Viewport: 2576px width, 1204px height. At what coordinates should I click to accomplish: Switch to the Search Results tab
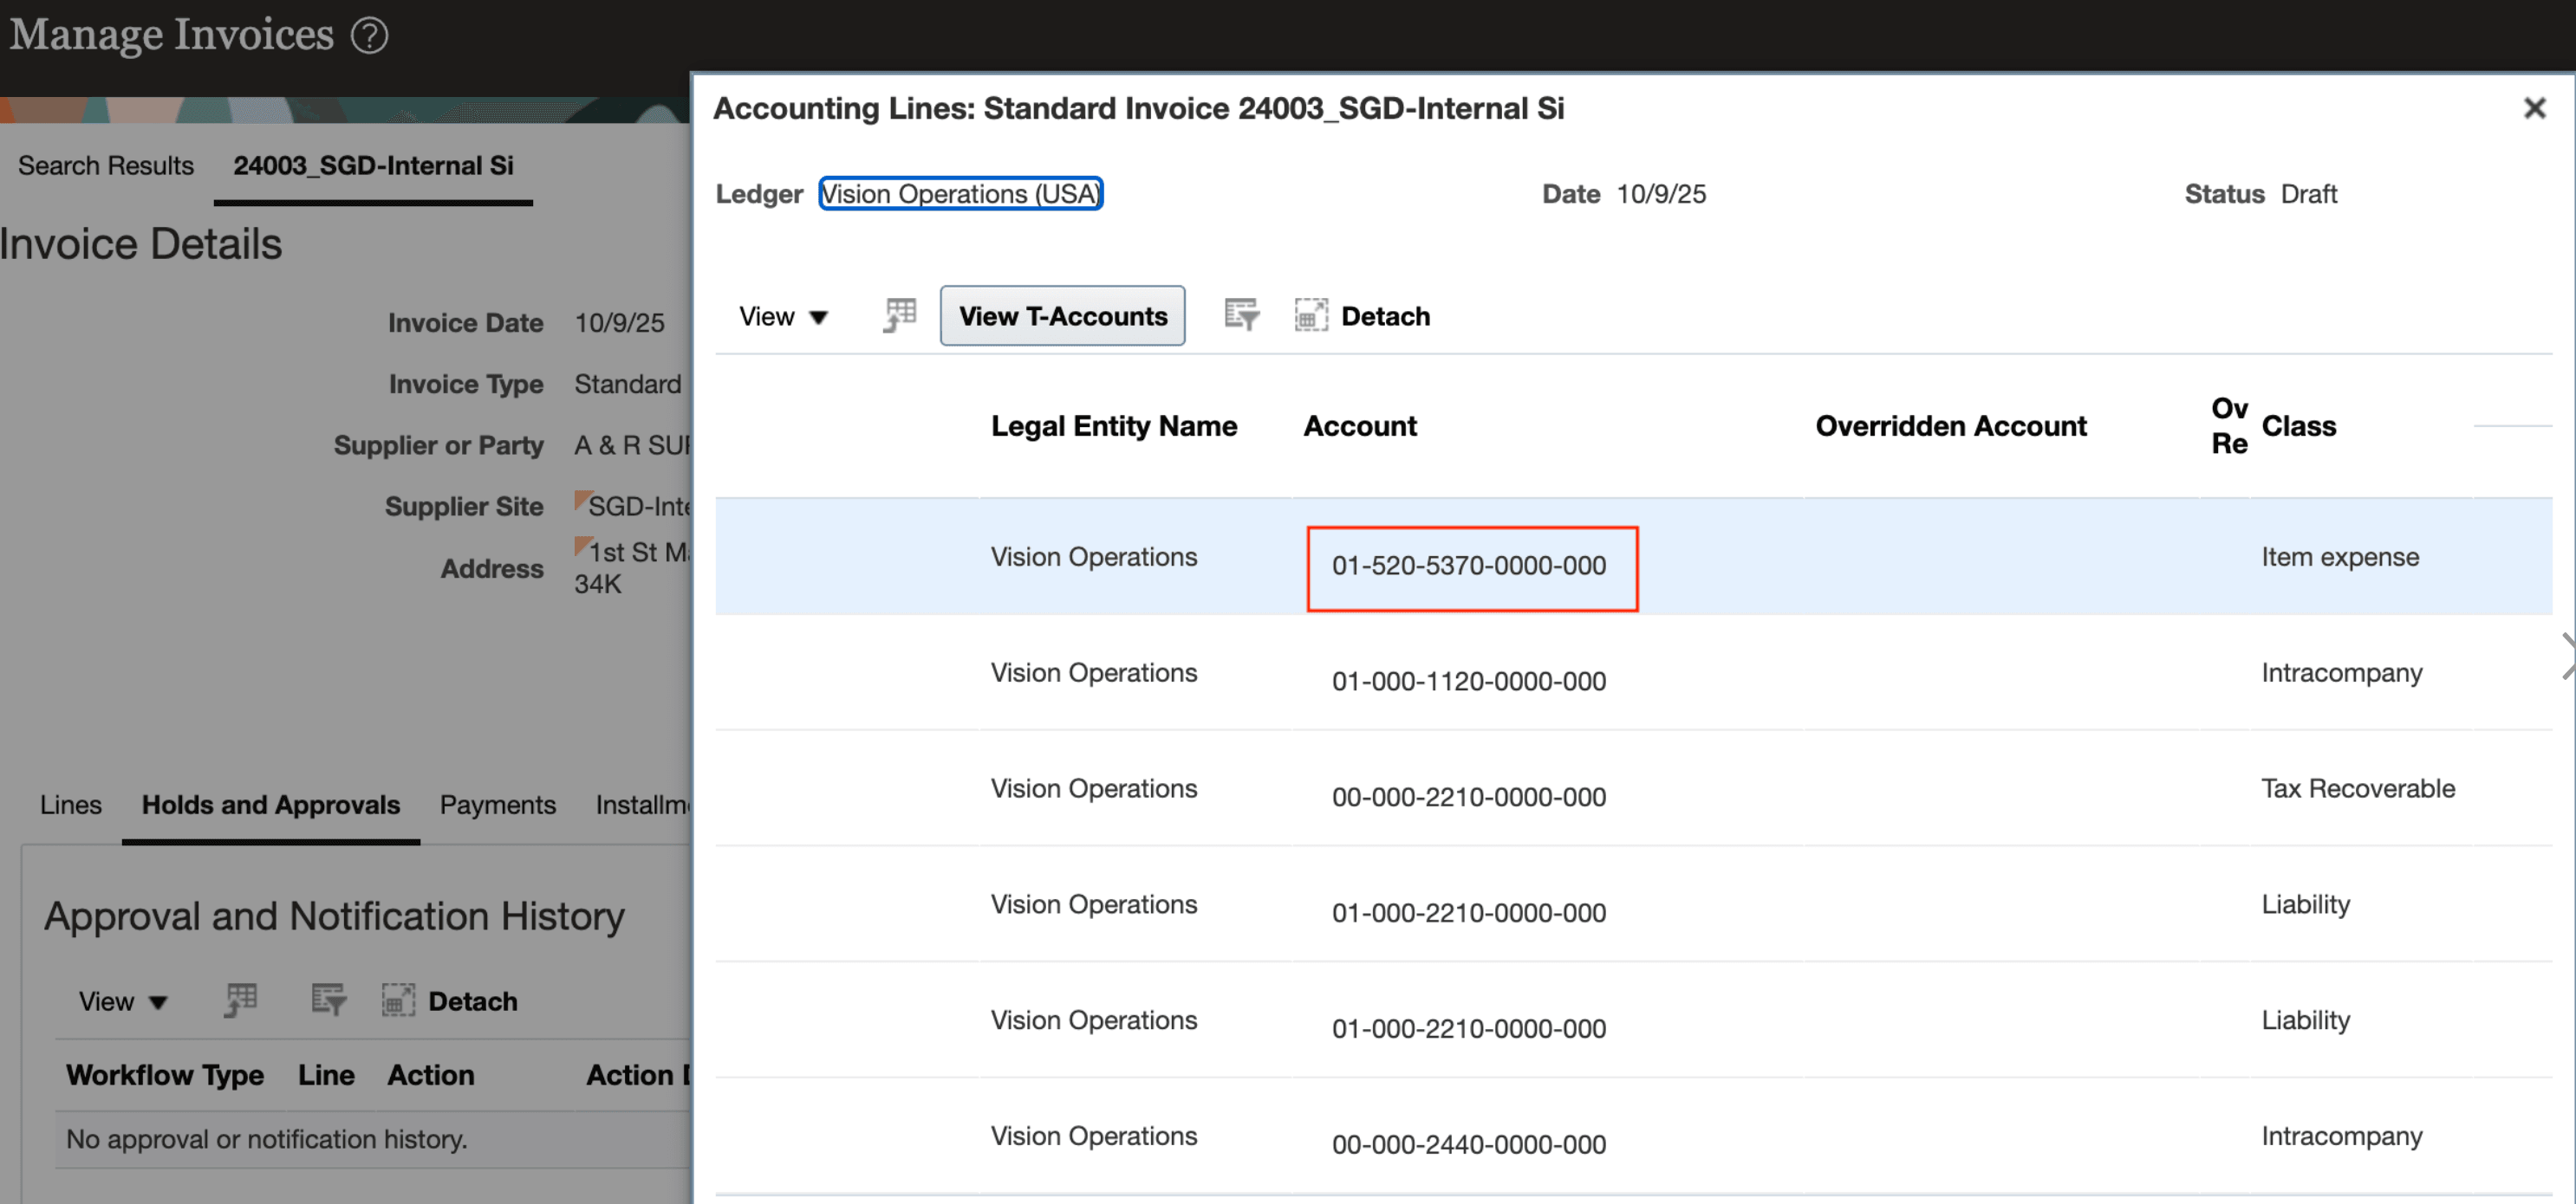105,165
